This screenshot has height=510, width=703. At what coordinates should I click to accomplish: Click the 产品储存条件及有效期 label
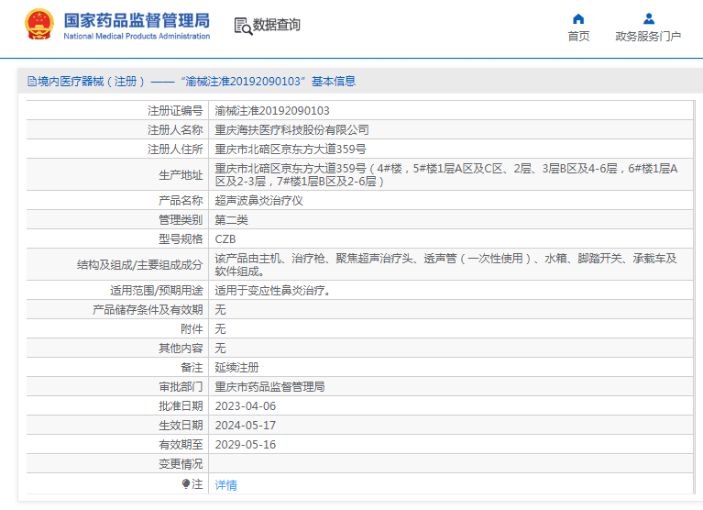[x=148, y=309]
